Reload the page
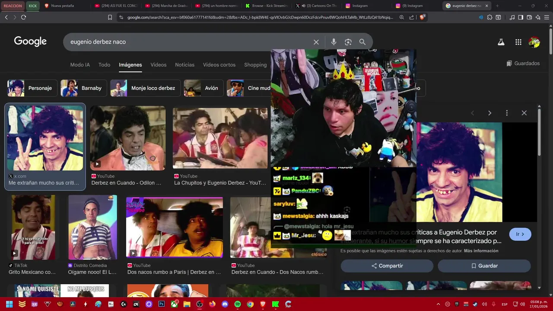This screenshot has height=311, width=553. [x=23, y=17]
